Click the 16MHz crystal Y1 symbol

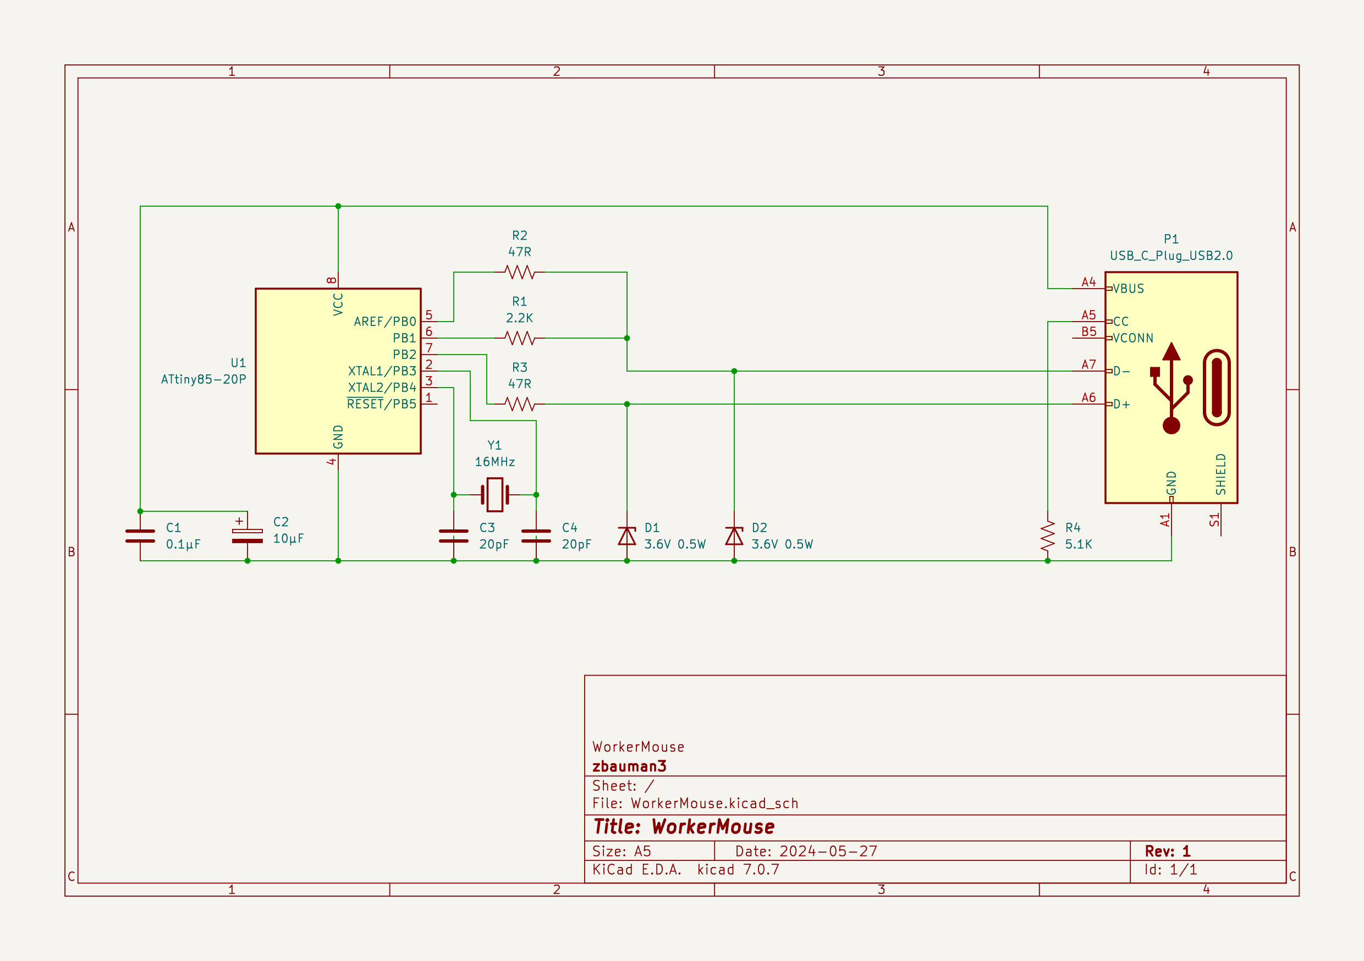tap(494, 494)
